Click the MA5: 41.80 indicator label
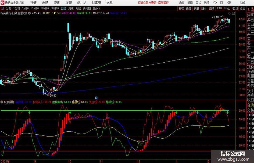The width and height of the screenshot is (254, 163). [38, 13]
